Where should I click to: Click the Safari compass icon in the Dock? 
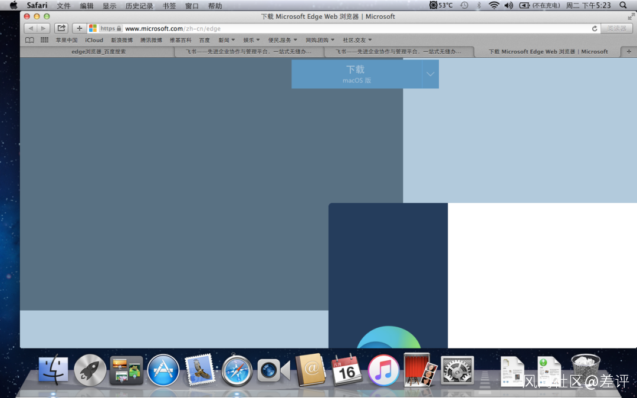click(x=237, y=370)
